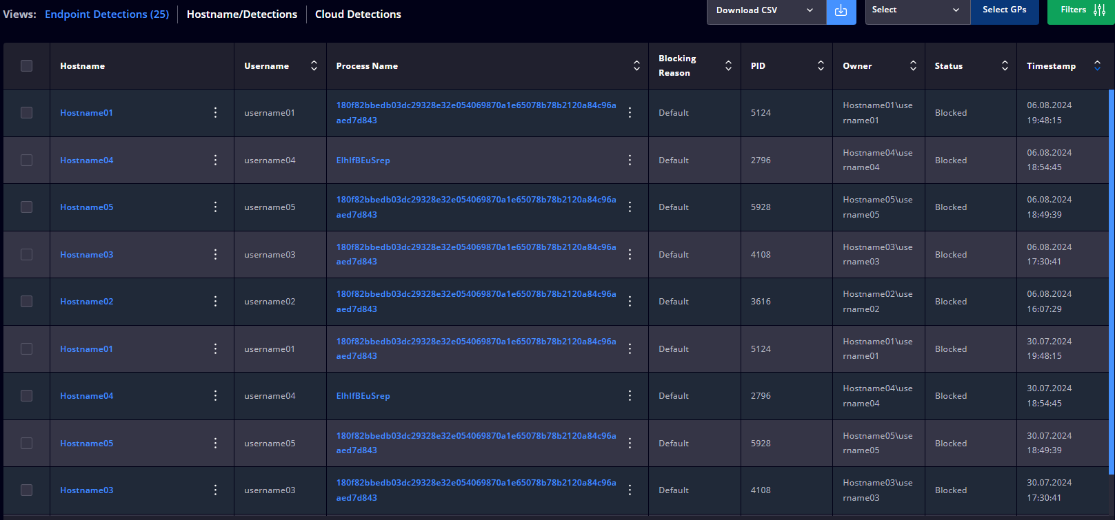Open kebab menu beside Hostname02 row

tap(215, 301)
